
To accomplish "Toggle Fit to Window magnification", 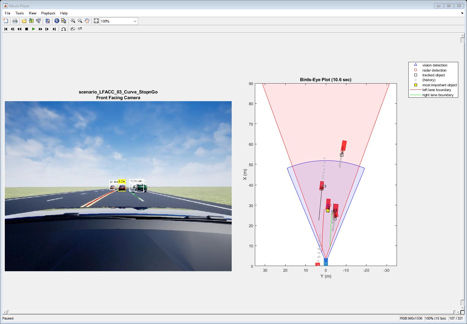I will pos(96,21).
